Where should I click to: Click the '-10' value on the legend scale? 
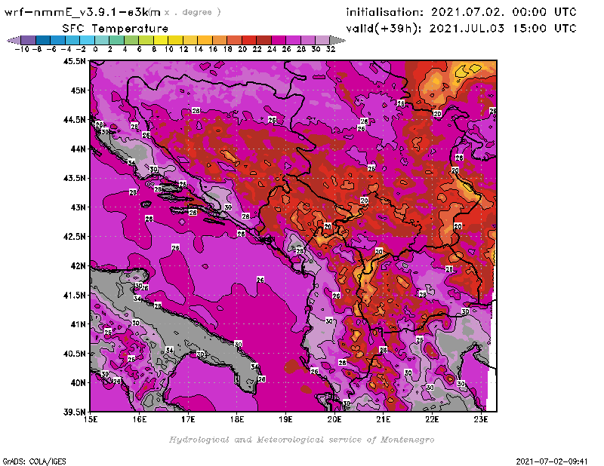22,49
